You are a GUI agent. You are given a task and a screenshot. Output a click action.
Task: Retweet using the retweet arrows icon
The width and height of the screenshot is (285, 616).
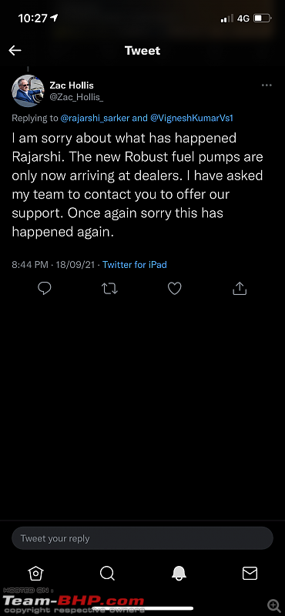pos(109,289)
